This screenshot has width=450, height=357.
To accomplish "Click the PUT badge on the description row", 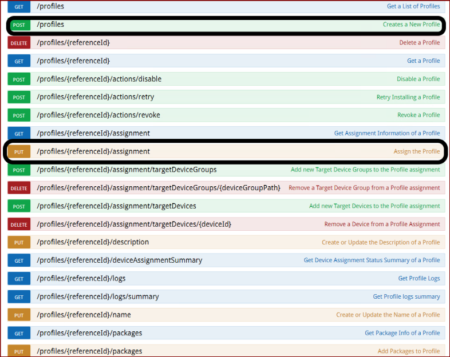I will (19, 243).
